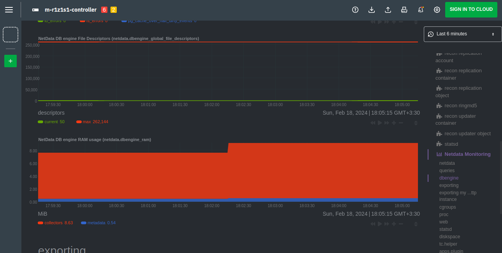This screenshot has height=253, width=502.
Task: Click the upload snapshot icon
Action: 388,10
